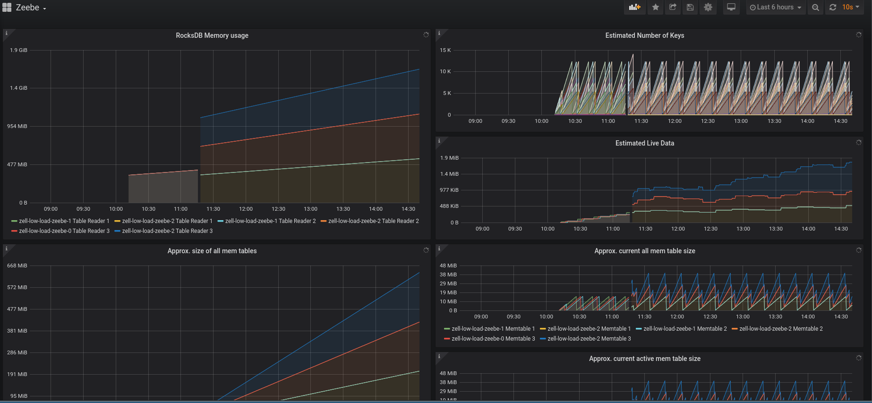
Task: Toggle series zell-low-load-zeebe-1 Table Reader 2
Action: tap(271, 221)
